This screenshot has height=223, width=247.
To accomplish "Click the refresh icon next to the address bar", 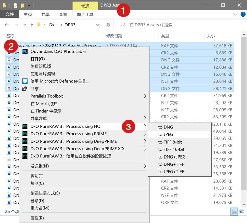I will tap(108, 25).
